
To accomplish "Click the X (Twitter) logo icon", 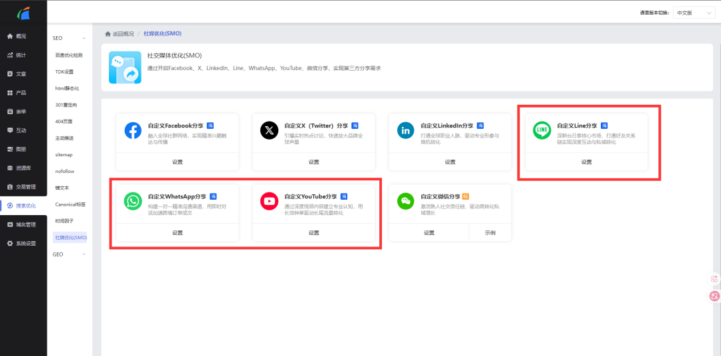I will coord(270,130).
